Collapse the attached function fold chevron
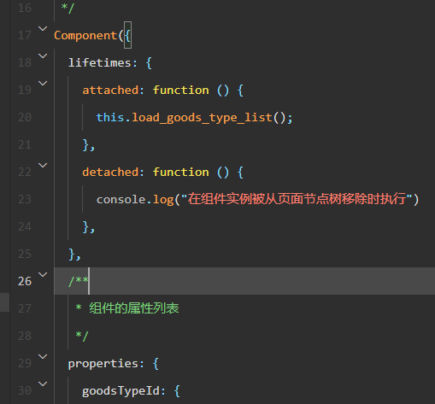Screen dimensions: 435x404 43,84
